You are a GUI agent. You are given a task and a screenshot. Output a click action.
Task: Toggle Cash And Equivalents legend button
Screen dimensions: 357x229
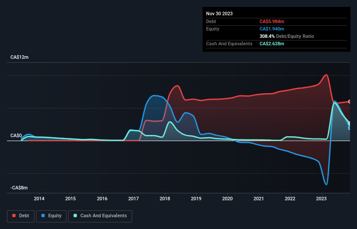(x=100, y=216)
